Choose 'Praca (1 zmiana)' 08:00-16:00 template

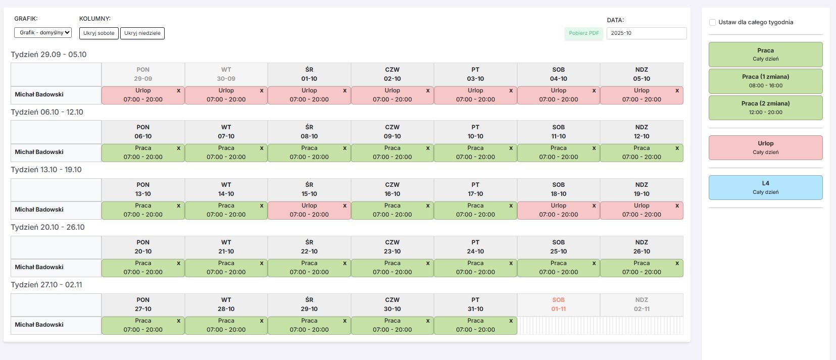coord(765,81)
